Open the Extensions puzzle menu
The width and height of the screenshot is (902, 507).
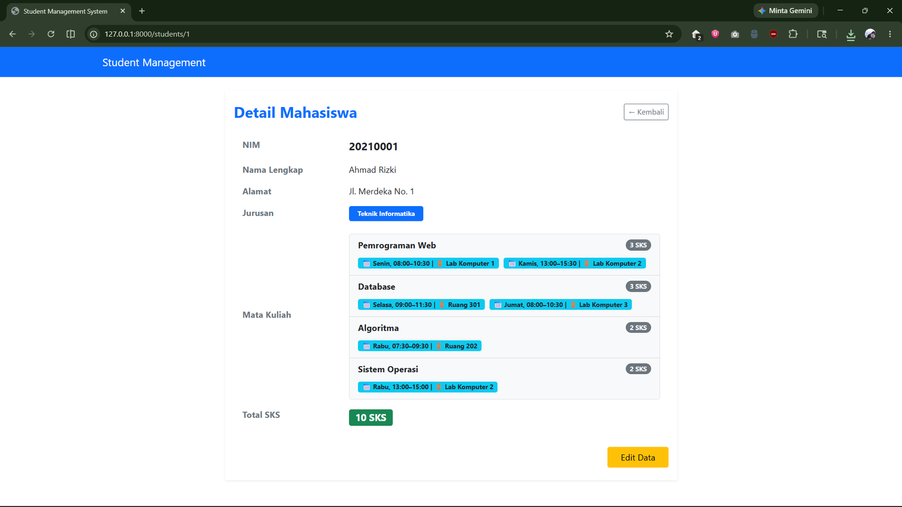pos(793,34)
